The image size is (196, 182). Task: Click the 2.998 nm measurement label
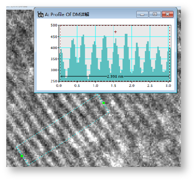tap(115, 76)
